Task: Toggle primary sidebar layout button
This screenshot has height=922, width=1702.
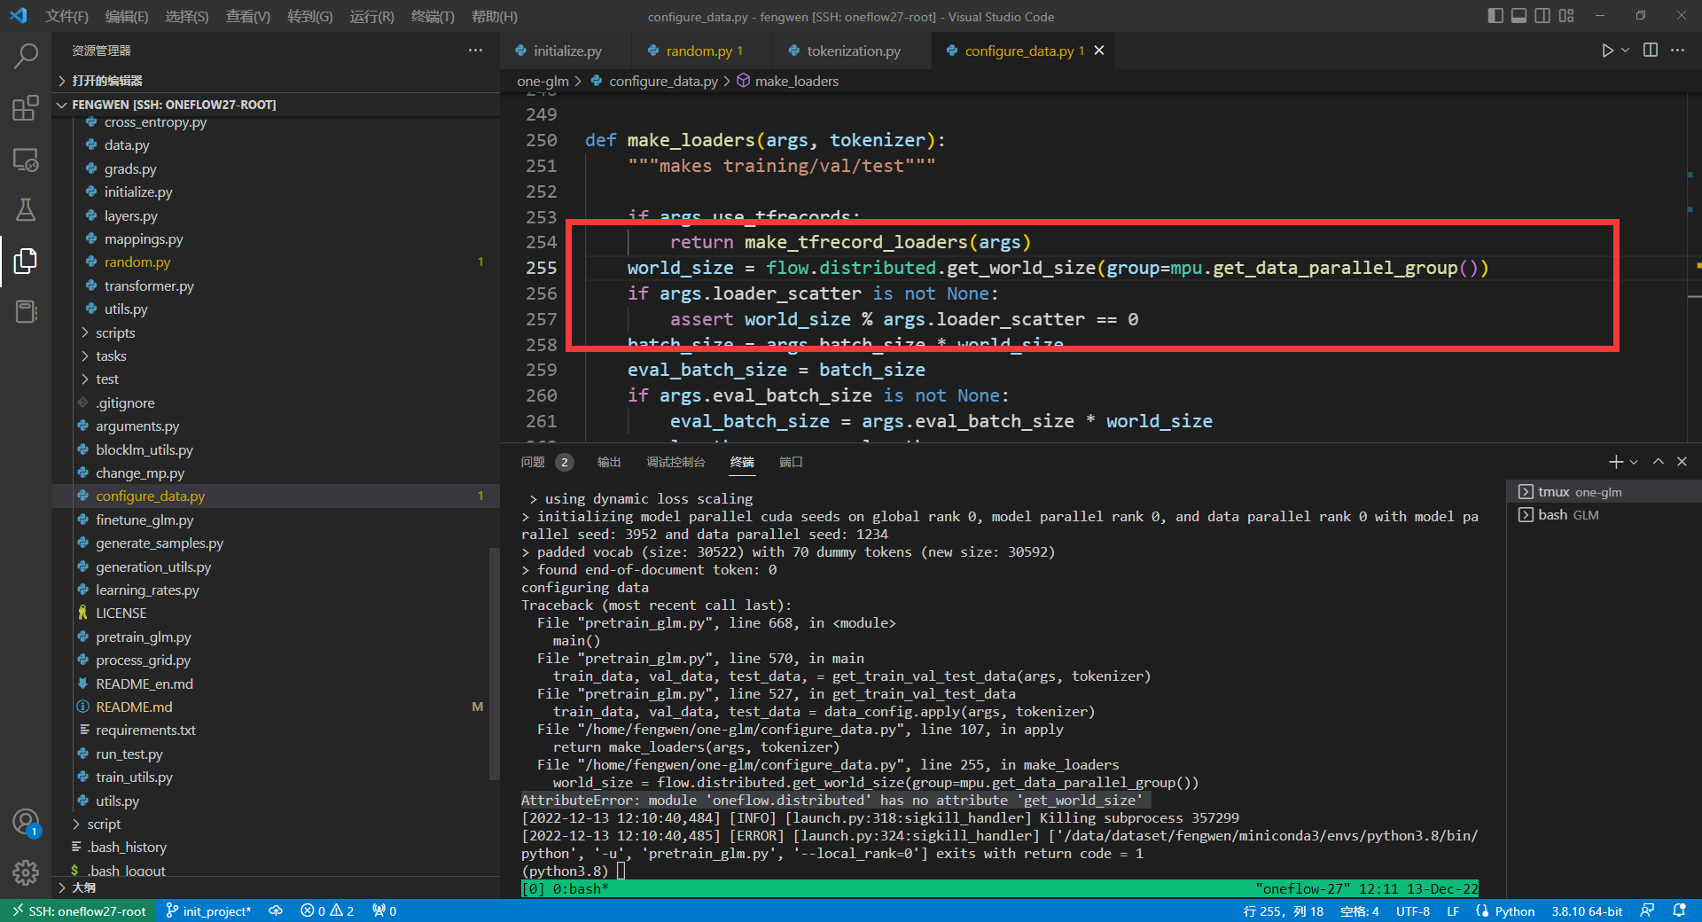Action: 1495,16
